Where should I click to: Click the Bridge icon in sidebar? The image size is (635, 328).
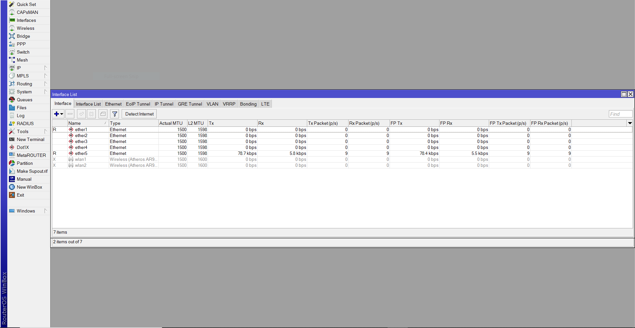coord(12,36)
